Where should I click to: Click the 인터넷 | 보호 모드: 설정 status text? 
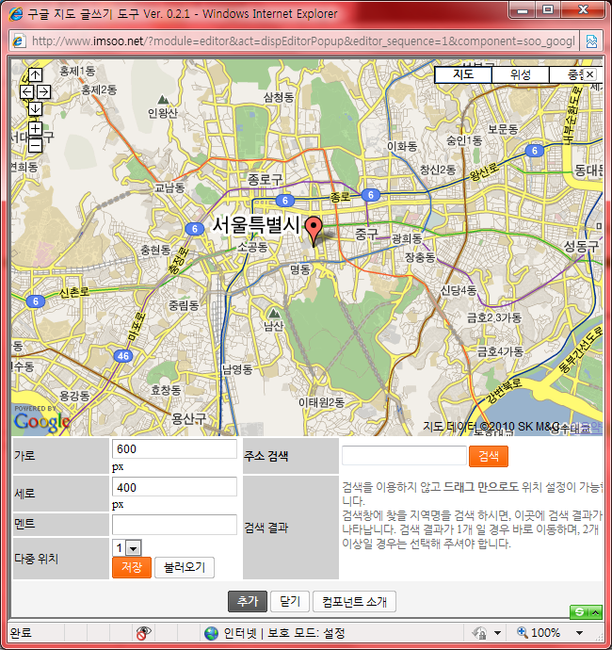pos(284,633)
